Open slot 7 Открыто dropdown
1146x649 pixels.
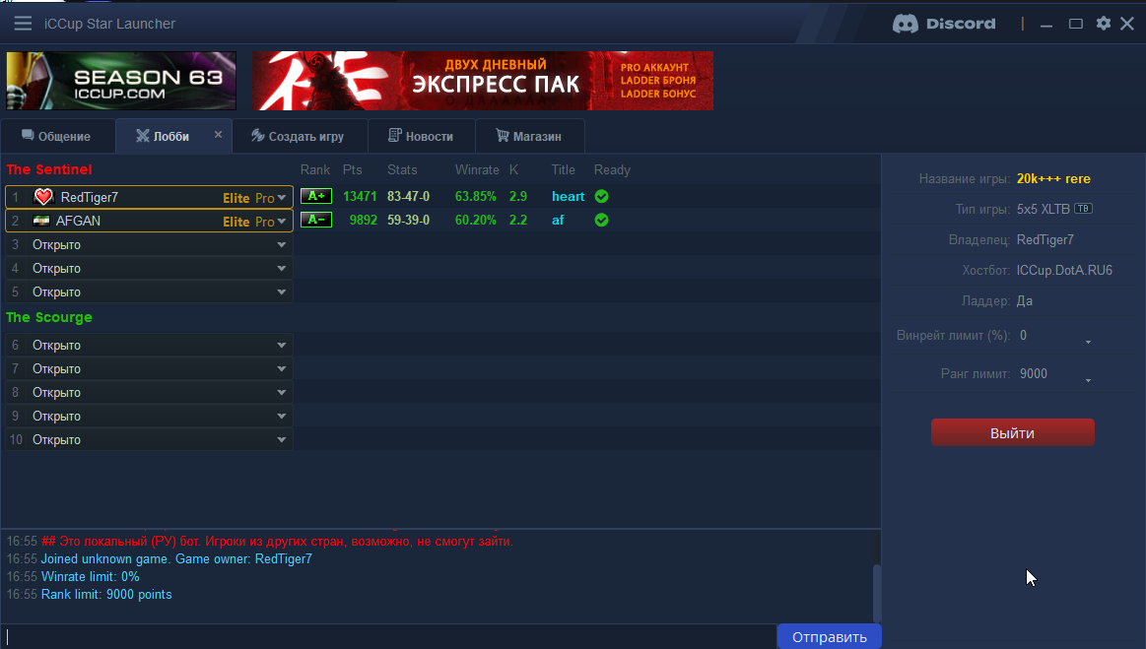click(x=149, y=368)
